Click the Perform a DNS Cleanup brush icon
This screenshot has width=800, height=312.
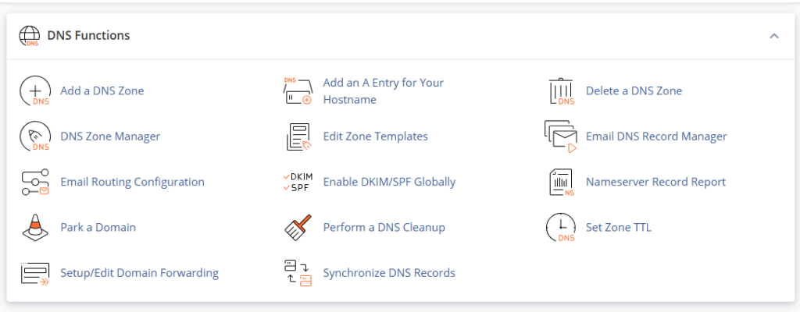[x=298, y=228]
